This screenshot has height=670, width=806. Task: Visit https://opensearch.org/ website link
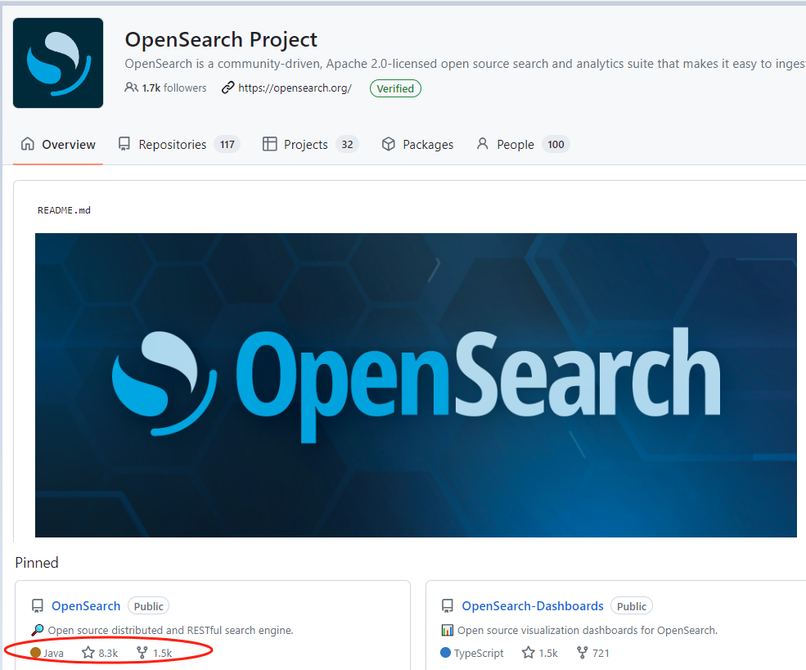(295, 88)
